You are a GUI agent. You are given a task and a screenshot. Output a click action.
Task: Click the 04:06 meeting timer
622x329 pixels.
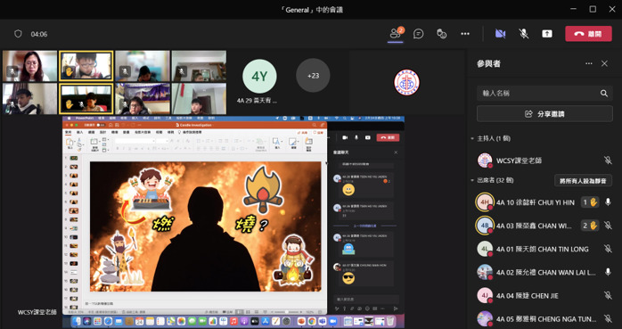click(x=39, y=34)
